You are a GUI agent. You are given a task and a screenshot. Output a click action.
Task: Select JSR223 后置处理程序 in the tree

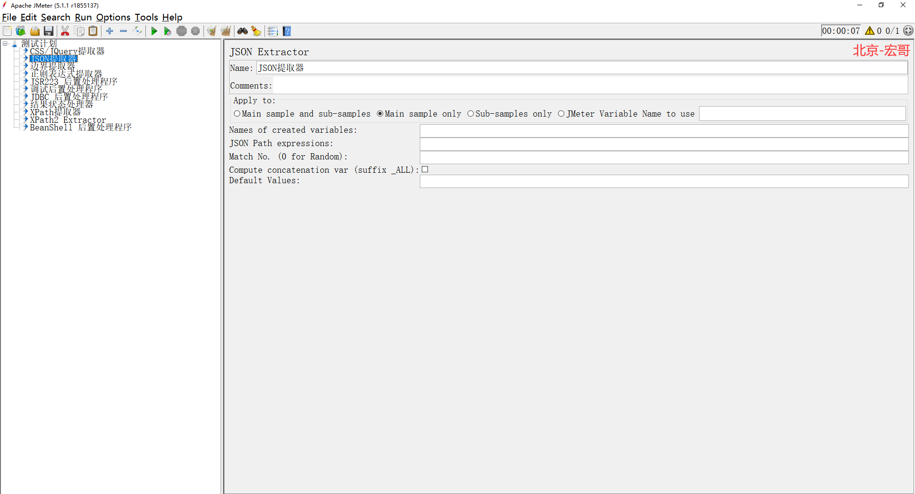(x=74, y=82)
